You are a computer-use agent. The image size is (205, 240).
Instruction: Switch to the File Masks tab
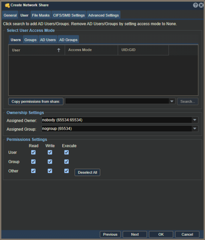[41, 15]
